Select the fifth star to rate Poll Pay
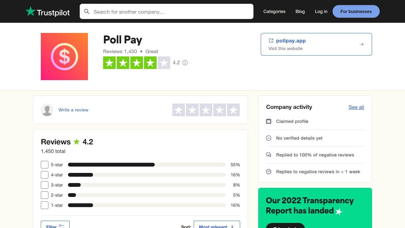The image size is (405, 228). coord(233,110)
